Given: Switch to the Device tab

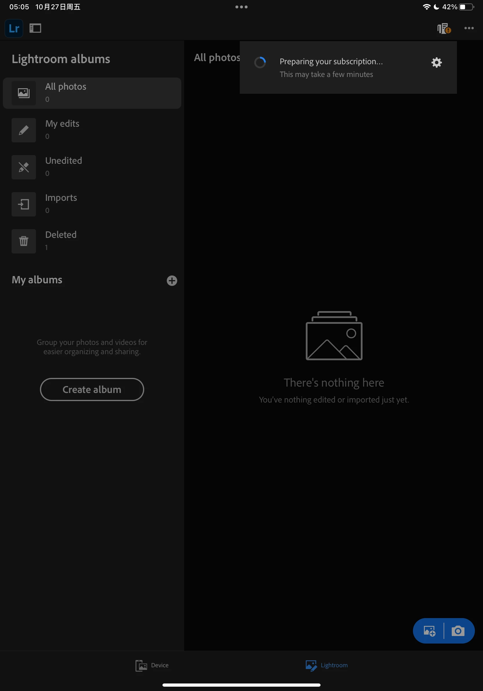Looking at the screenshot, I should (152, 665).
